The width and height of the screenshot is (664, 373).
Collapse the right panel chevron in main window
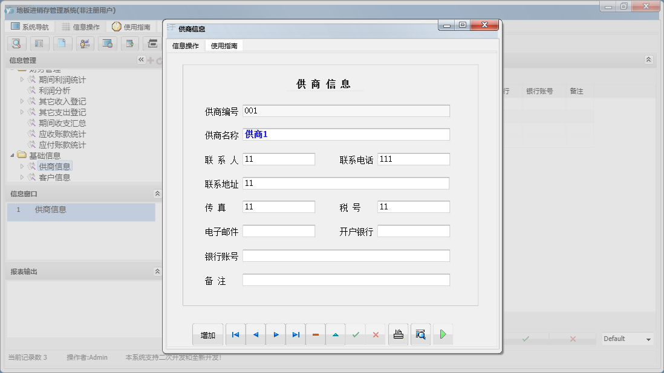pos(648,60)
